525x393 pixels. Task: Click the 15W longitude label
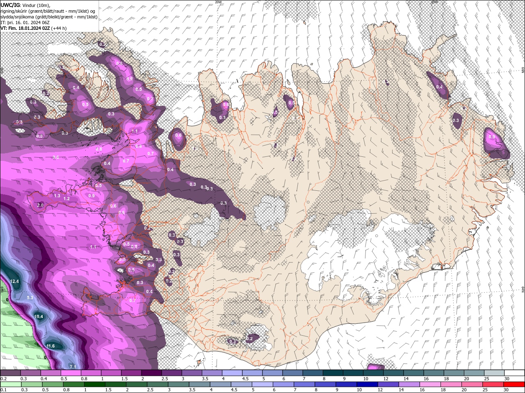[x=434, y=2]
